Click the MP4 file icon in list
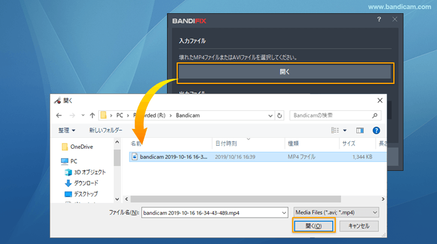This screenshot has height=244, width=437. pyautogui.click(x=135, y=156)
